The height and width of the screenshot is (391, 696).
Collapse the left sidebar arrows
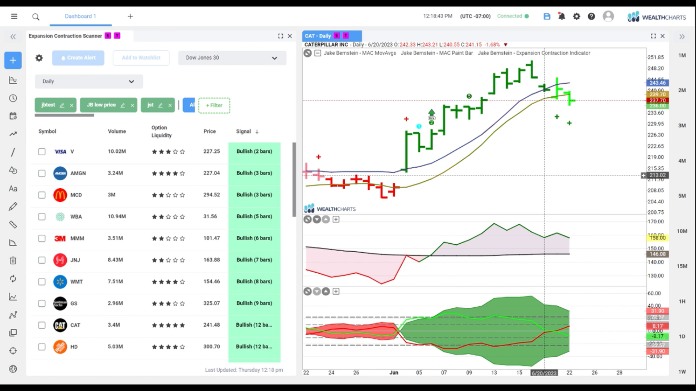13,37
